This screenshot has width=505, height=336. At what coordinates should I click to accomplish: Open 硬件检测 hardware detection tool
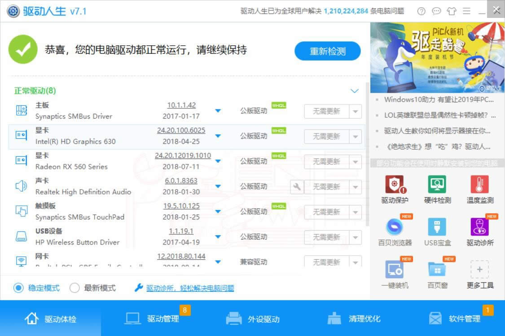click(x=437, y=190)
